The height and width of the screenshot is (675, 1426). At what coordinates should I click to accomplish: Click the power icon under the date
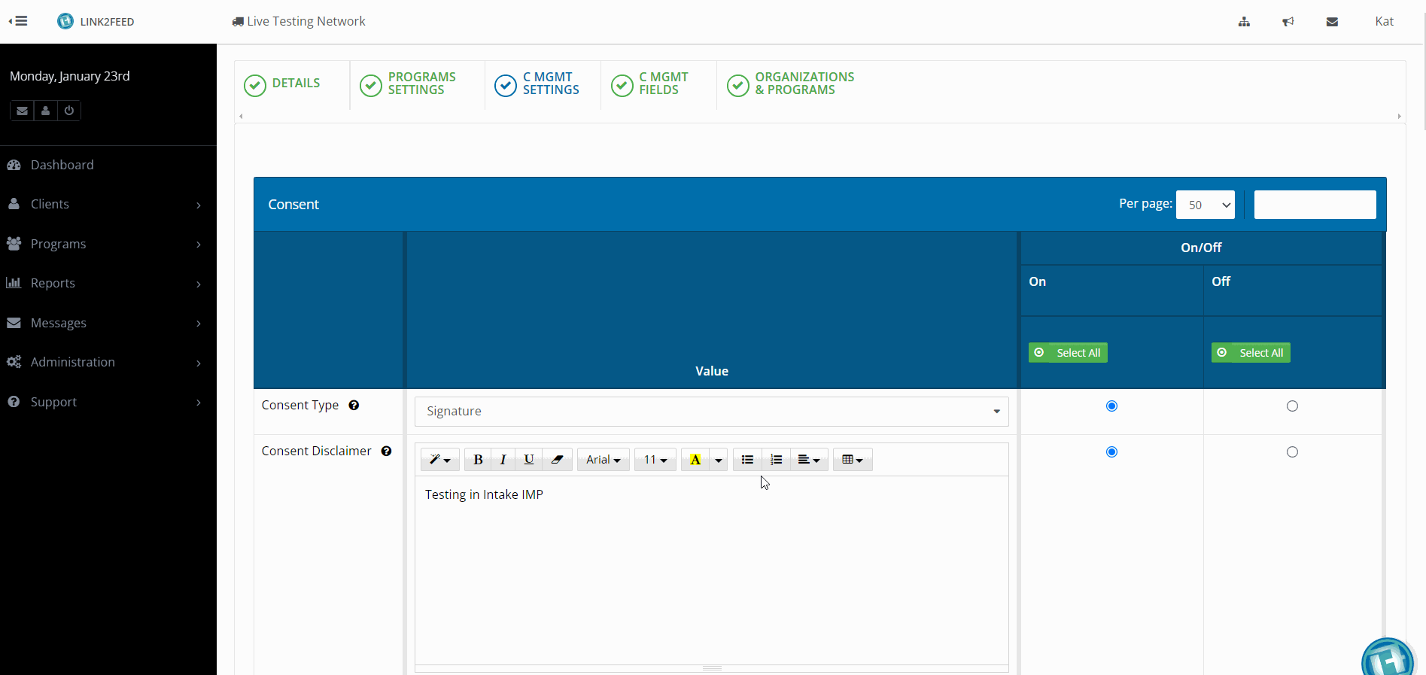(x=69, y=111)
